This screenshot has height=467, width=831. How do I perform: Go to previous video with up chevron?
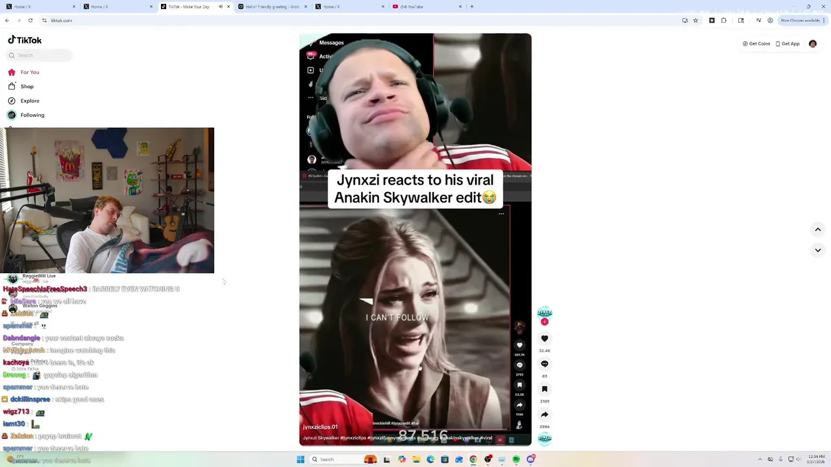point(818,230)
